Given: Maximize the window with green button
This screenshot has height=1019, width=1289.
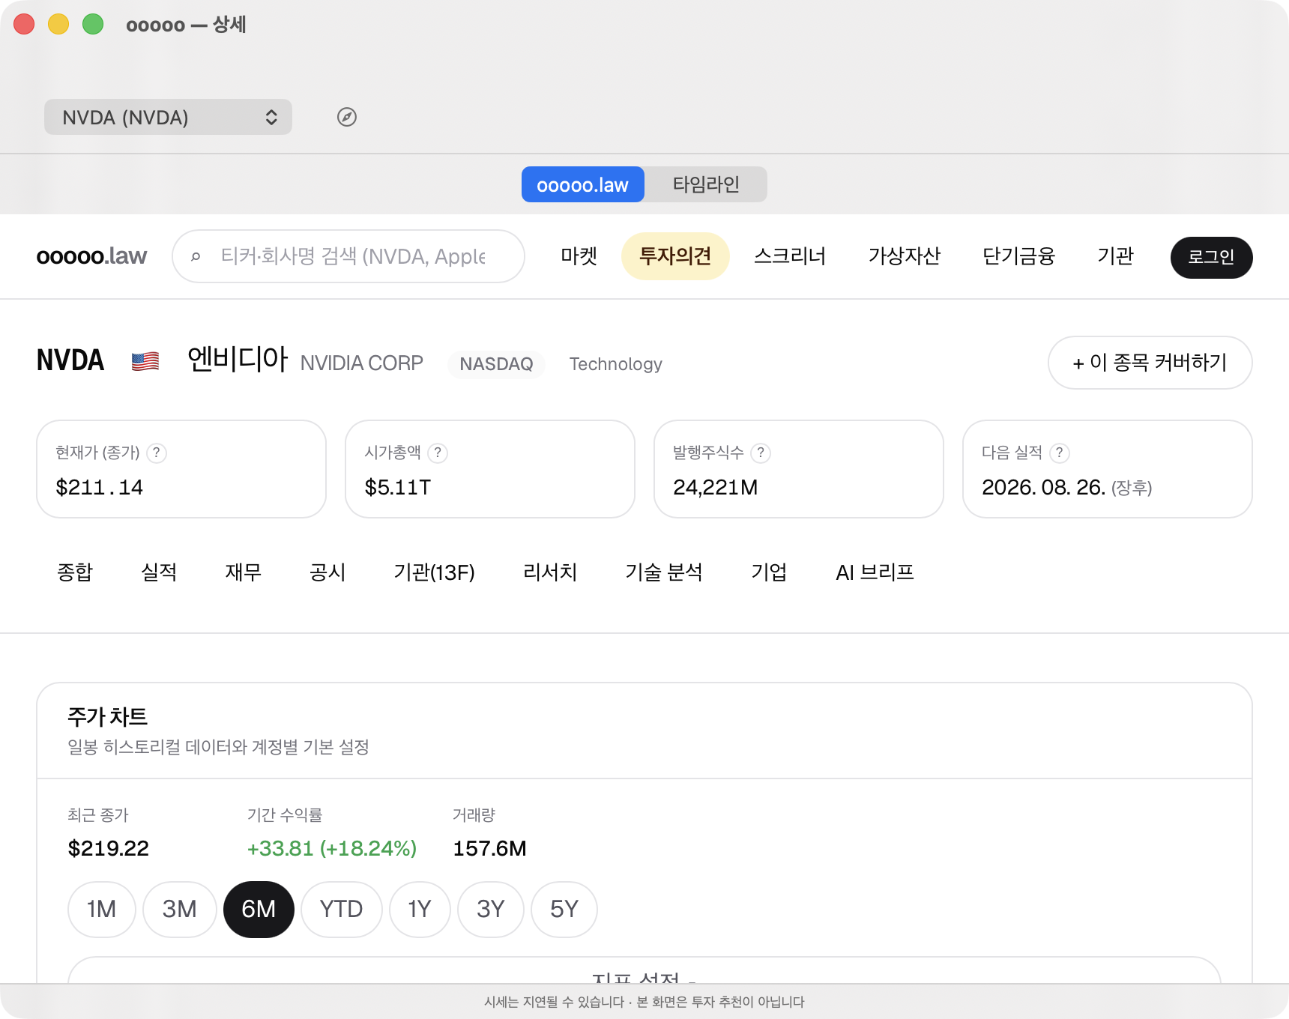Looking at the screenshot, I should click(93, 24).
